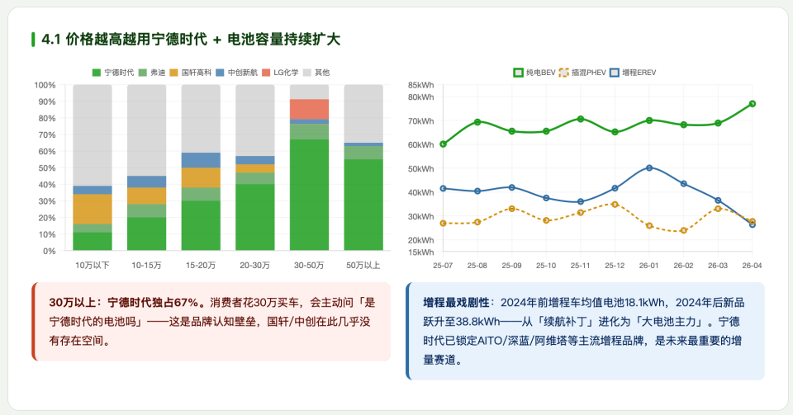
Task: Toggle the 中创新航 legend series
Action: [236, 73]
